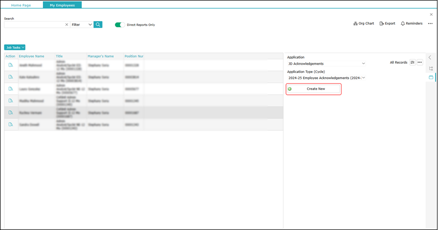The image size is (438, 230).
Task: Open the ellipsis menu next to All Records
Action: [420, 62]
